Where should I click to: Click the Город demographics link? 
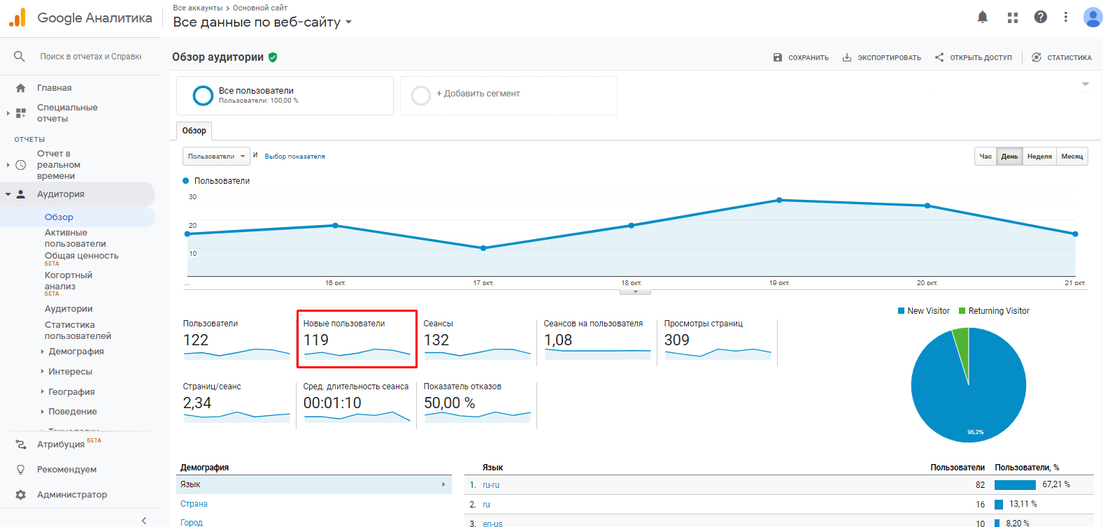192,522
